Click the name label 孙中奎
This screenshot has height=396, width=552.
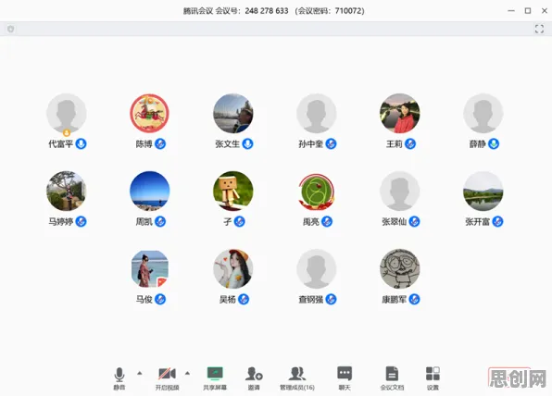coord(311,143)
